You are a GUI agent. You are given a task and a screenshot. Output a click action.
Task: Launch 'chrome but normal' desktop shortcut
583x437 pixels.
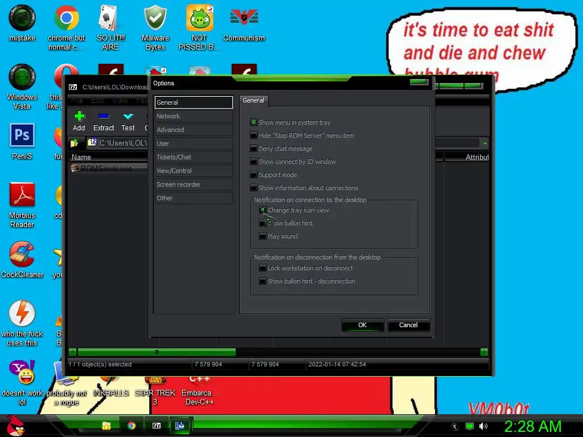[66, 27]
